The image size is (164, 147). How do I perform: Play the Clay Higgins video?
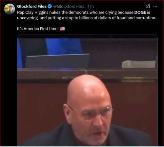87,90
